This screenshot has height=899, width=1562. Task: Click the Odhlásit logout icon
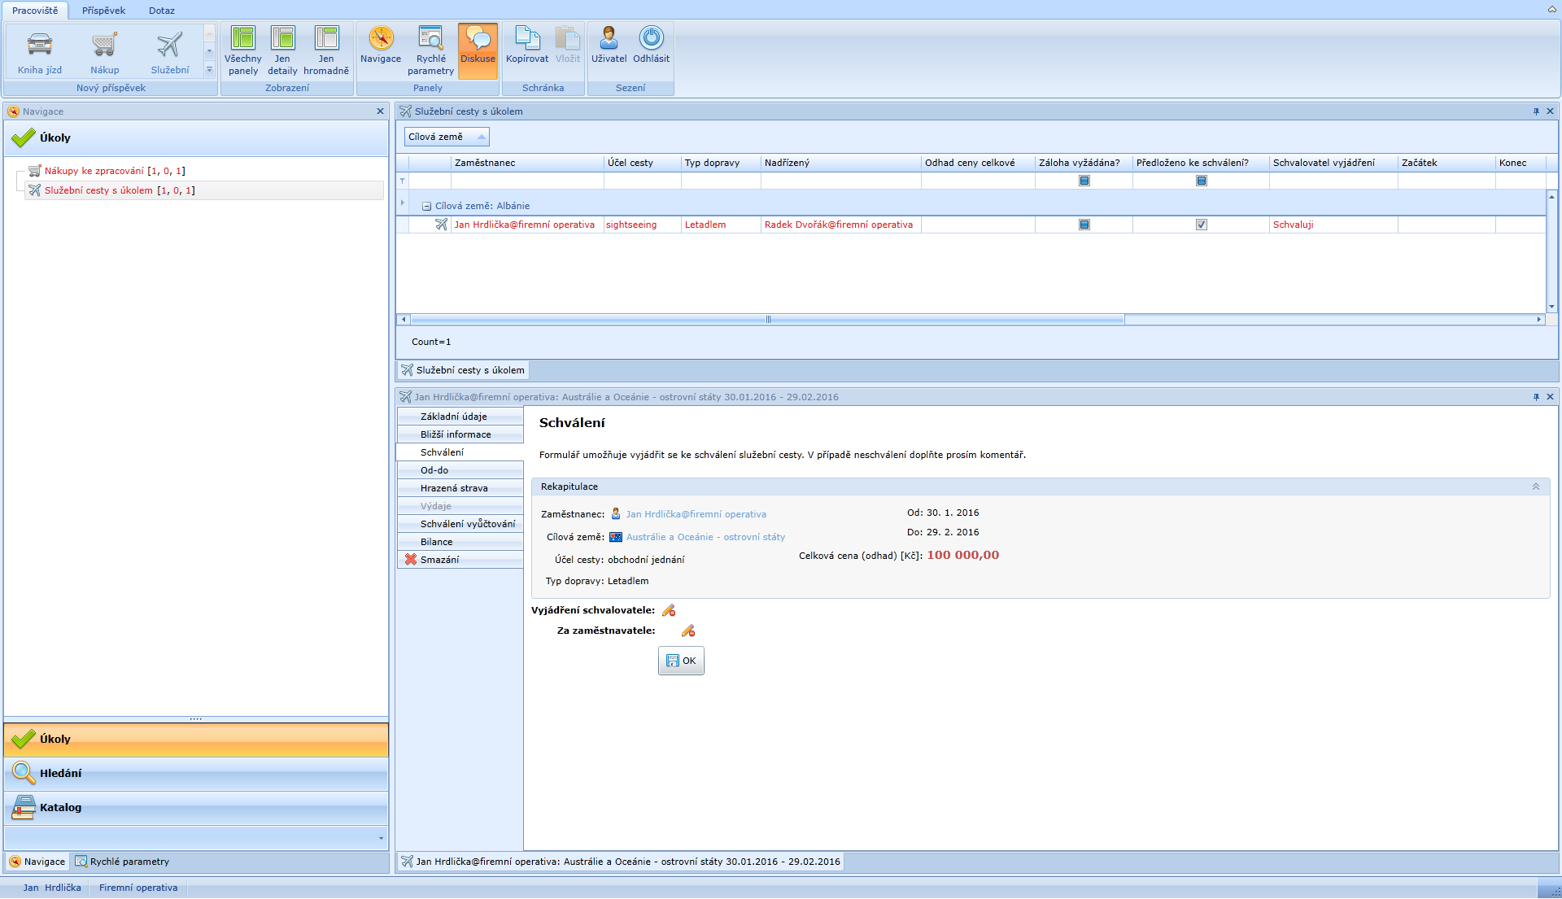click(651, 38)
